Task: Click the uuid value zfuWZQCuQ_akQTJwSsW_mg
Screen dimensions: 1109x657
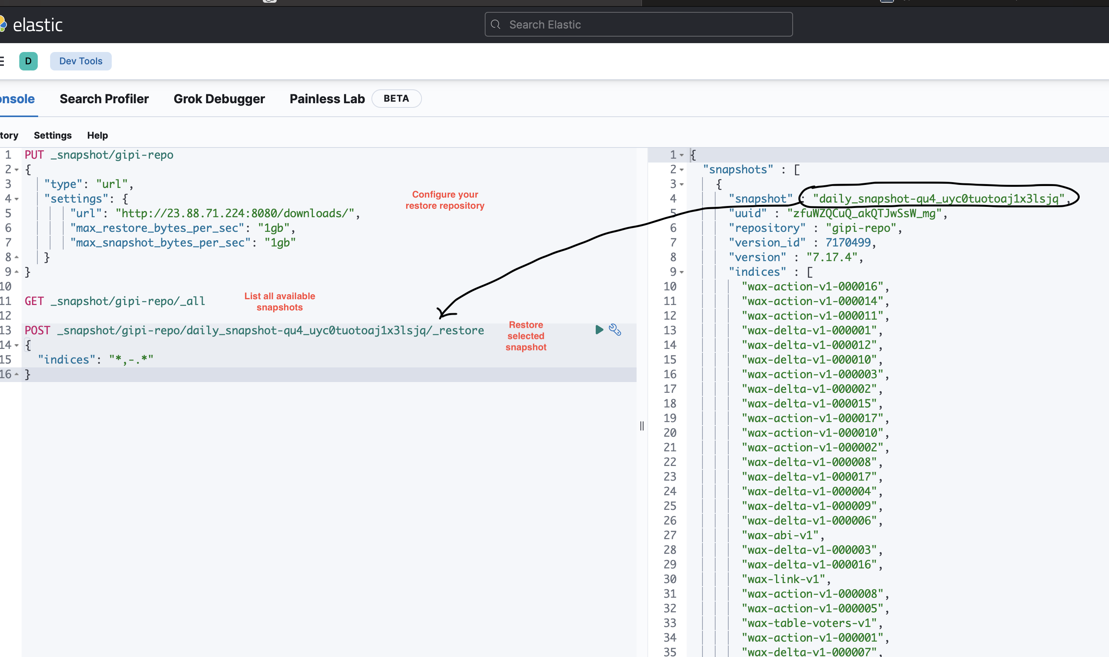Action: click(x=864, y=213)
